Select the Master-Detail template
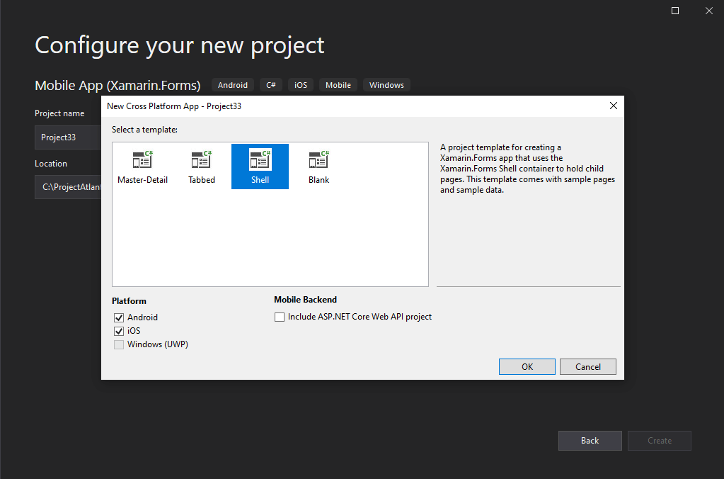The image size is (724, 479). pyautogui.click(x=143, y=167)
